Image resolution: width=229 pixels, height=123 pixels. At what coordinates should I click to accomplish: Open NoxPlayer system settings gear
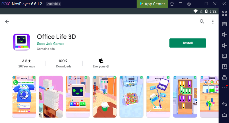[x=189, y=4]
